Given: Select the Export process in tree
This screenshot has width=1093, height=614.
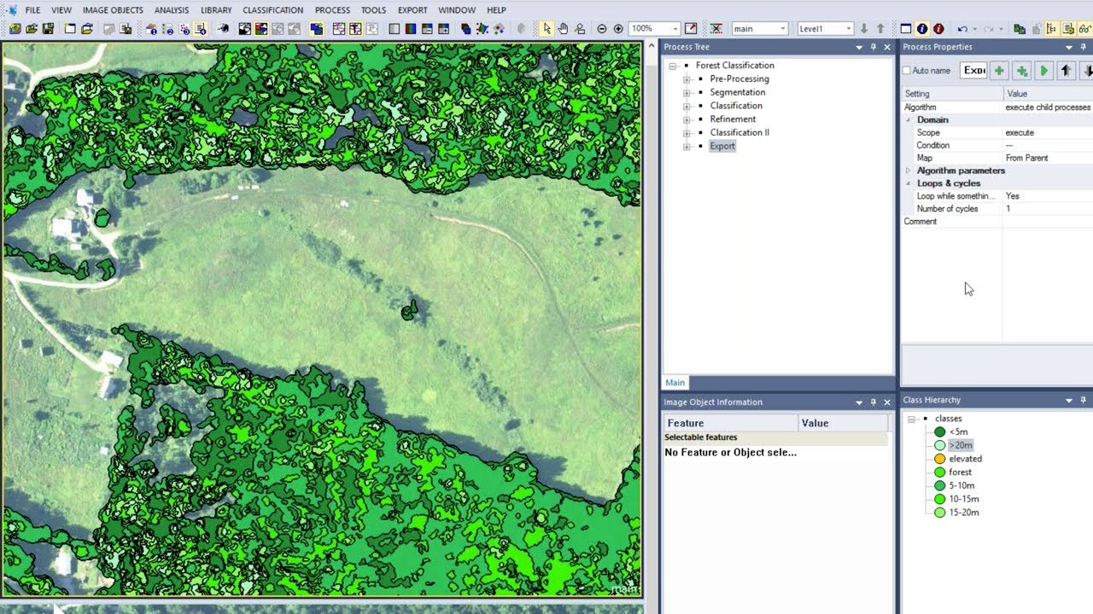Looking at the screenshot, I should (x=722, y=146).
